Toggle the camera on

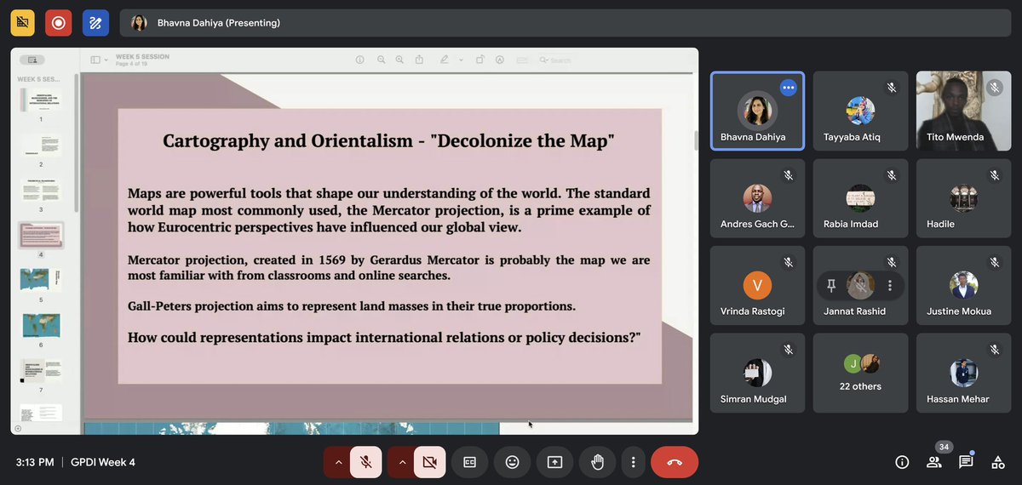pos(429,462)
